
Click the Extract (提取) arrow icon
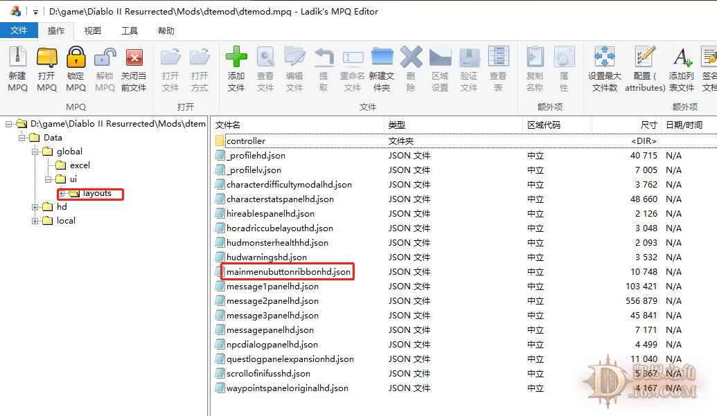(324, 57)
